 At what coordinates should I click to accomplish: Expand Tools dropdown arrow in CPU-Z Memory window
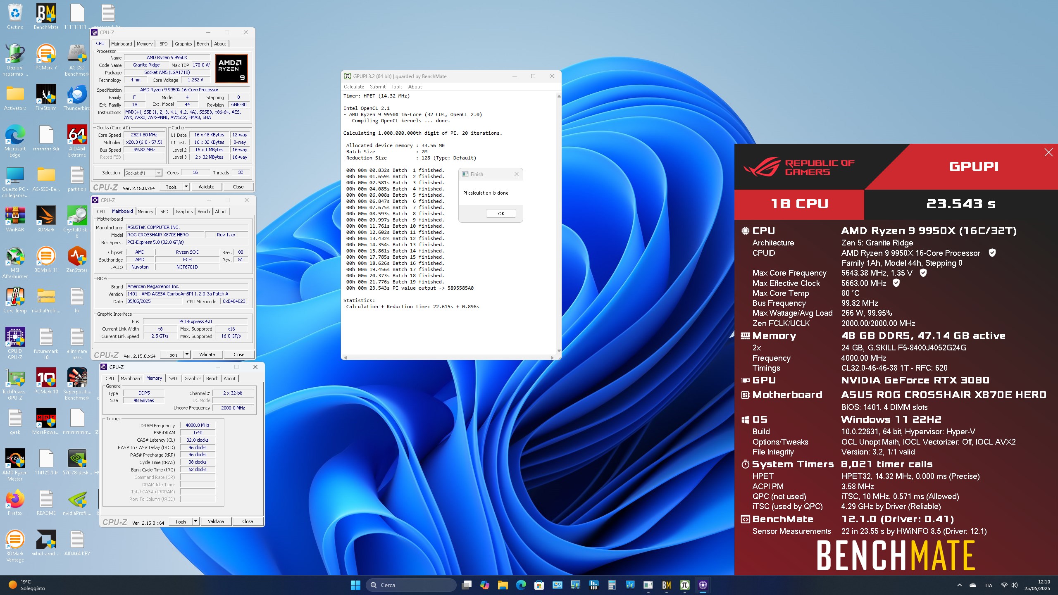click(x=195, y=521)
